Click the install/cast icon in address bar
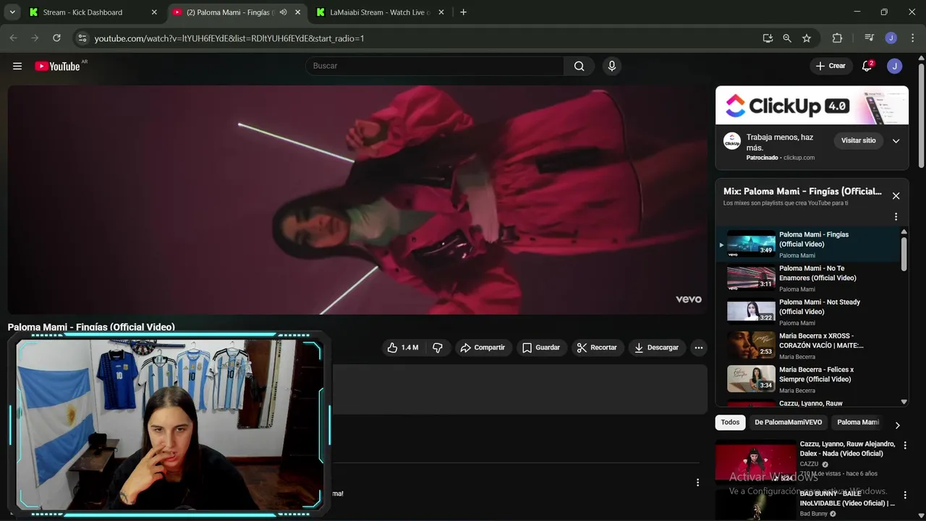This screenshot has height=521, width=926. 768,38
